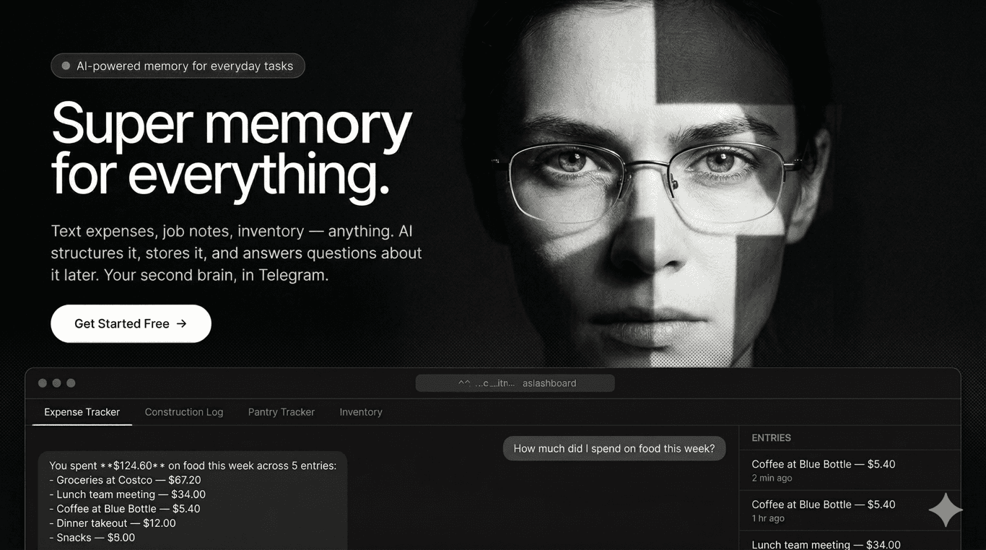The width and height of the screenshot is (986, 550).
Task: Open the Expense Tracker tab
Action: [82, 412]
